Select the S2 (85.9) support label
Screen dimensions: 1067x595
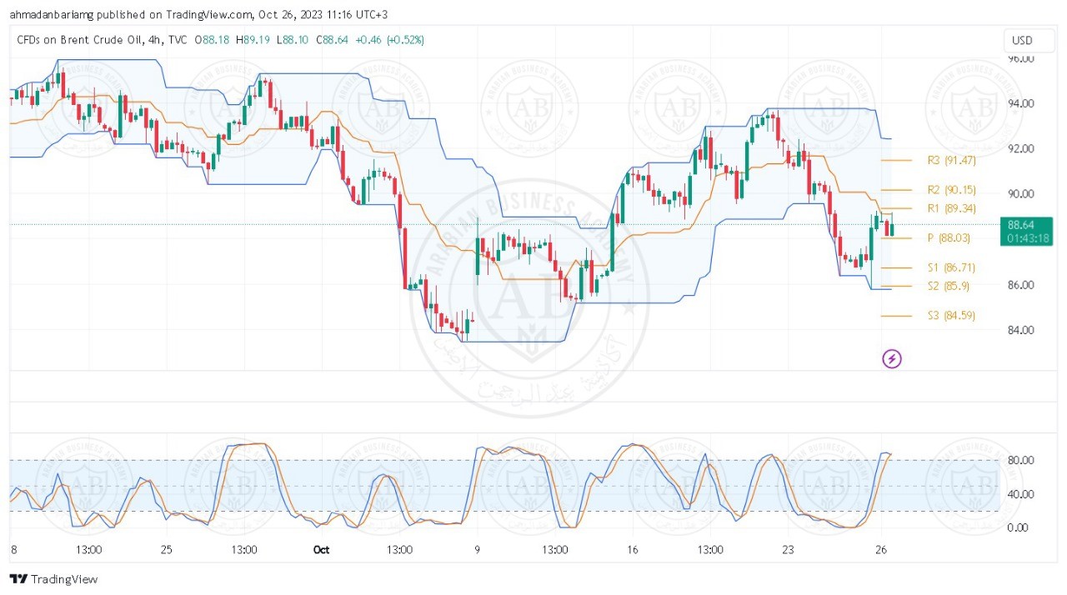[949, 286]
